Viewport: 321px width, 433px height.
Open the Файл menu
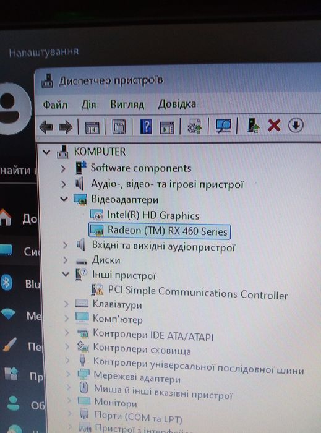pos(55,105)
